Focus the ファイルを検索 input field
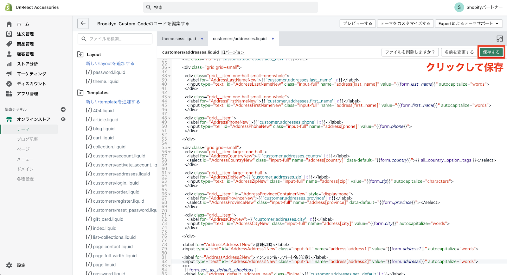Image resolution: width=507 pixels, height=275 pixels. [115, 39]
